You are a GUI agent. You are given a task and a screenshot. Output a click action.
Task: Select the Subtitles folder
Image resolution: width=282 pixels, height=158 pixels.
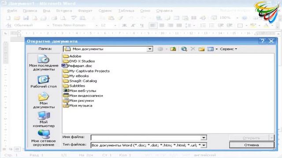pyautogui.click(x=74, y=86)
